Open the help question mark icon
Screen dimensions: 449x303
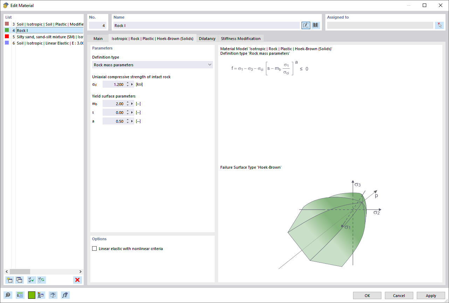tap(7, 295)
